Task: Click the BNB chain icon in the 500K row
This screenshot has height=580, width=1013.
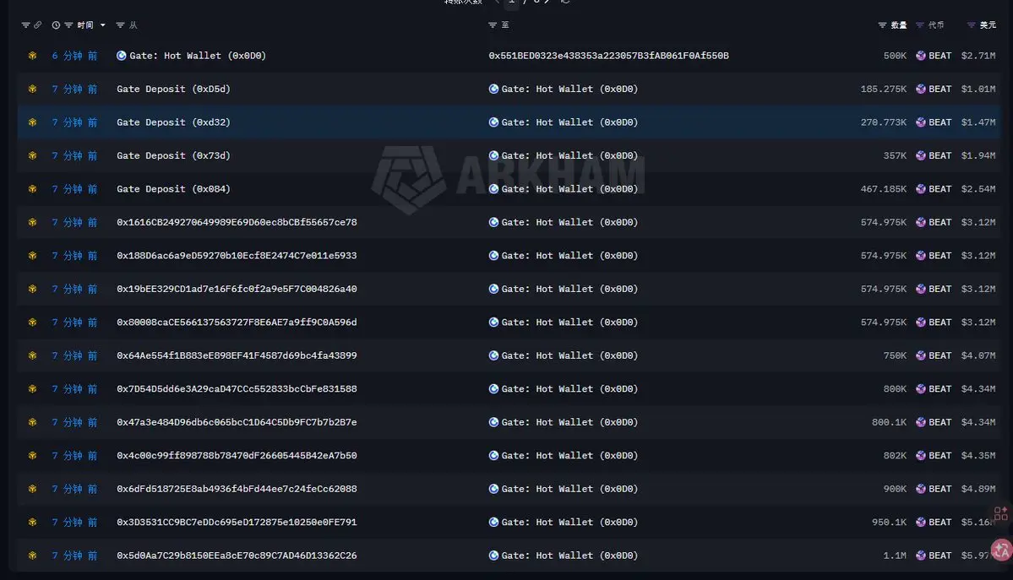Action: (32, 56)
